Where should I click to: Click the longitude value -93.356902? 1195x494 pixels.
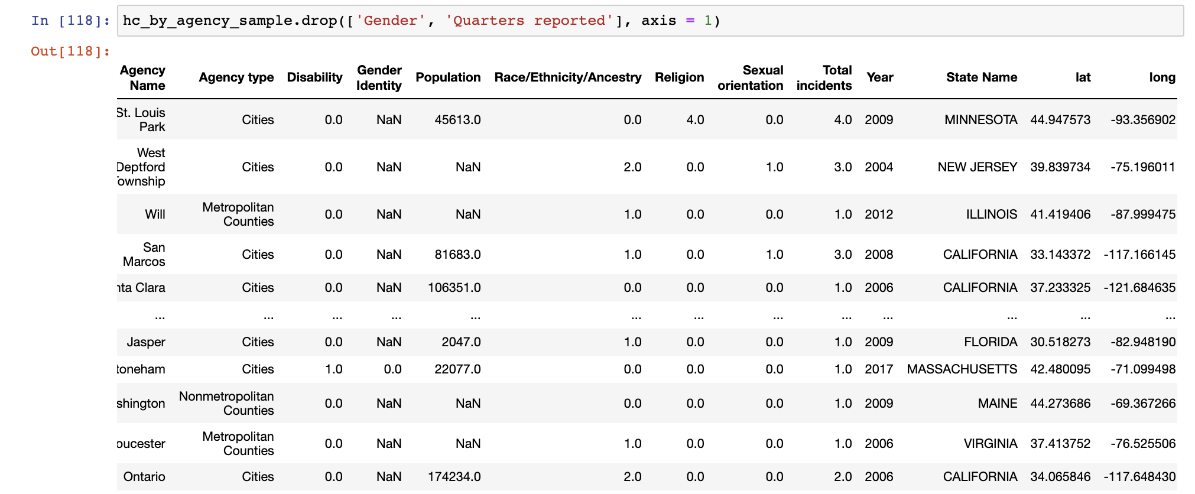(1143, 120)
